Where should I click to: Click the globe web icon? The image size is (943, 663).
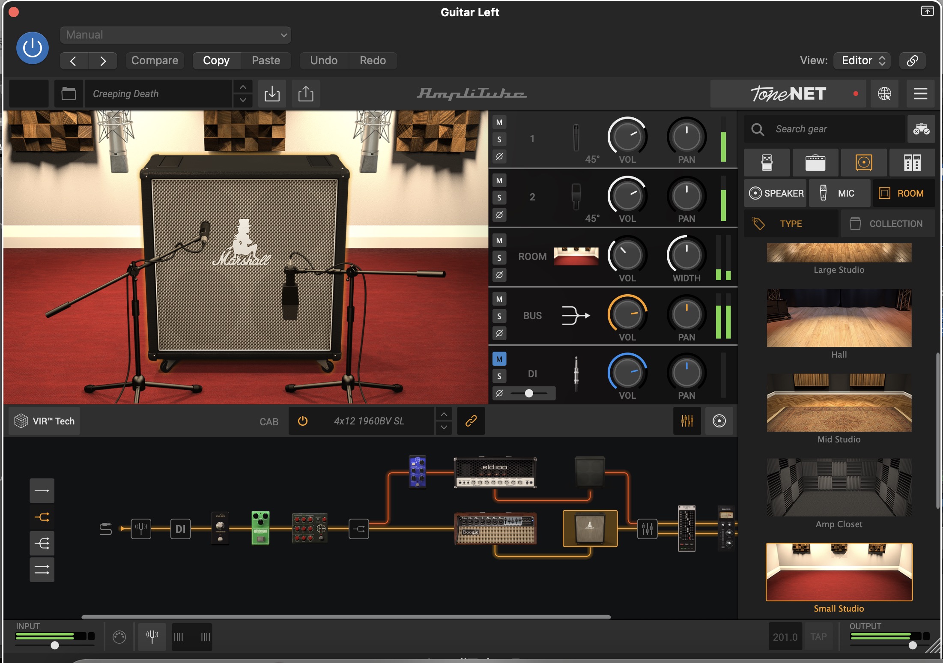click(x=884, y=93)
